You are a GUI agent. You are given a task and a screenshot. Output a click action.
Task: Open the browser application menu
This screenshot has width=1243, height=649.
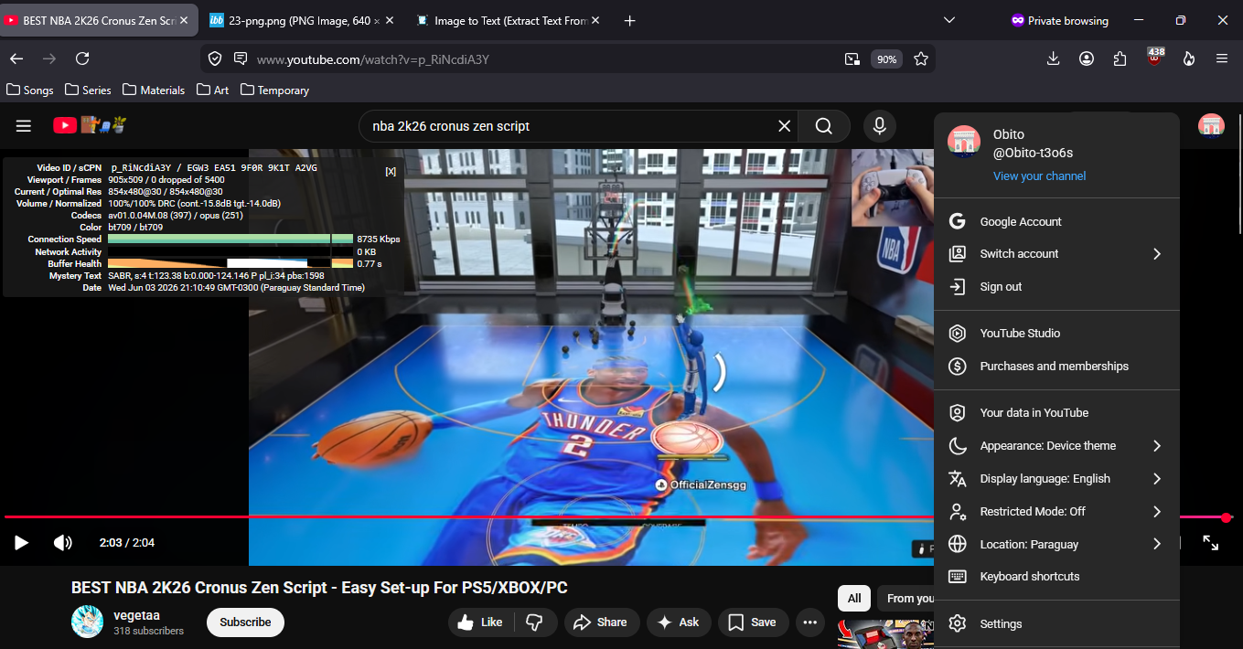click(1222, 59)
